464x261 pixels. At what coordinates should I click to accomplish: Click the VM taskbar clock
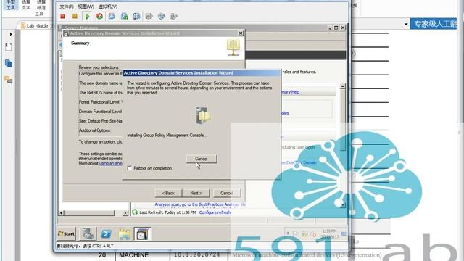tap(330, 233)
